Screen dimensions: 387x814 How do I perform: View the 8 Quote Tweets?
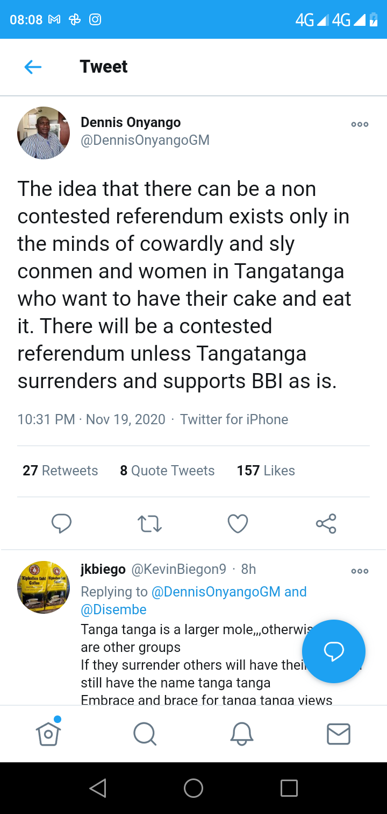tap(167, 471)
